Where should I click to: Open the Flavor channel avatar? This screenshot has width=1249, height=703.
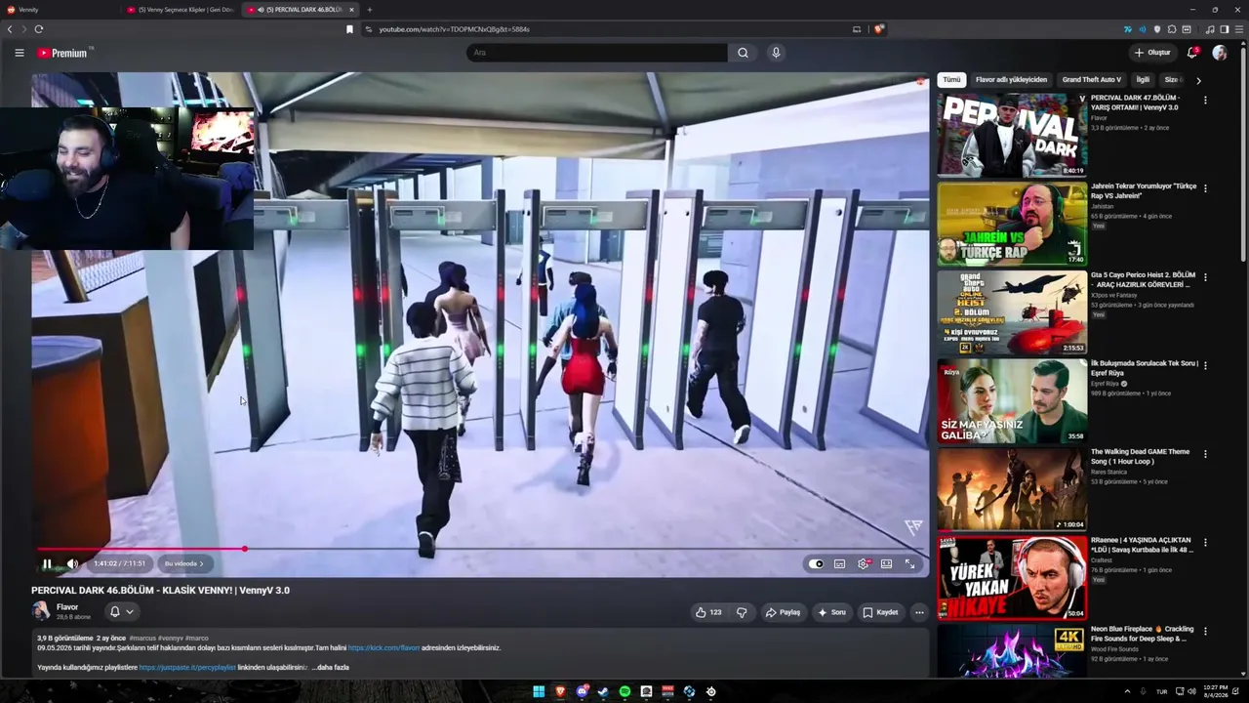tap(41, 611)
